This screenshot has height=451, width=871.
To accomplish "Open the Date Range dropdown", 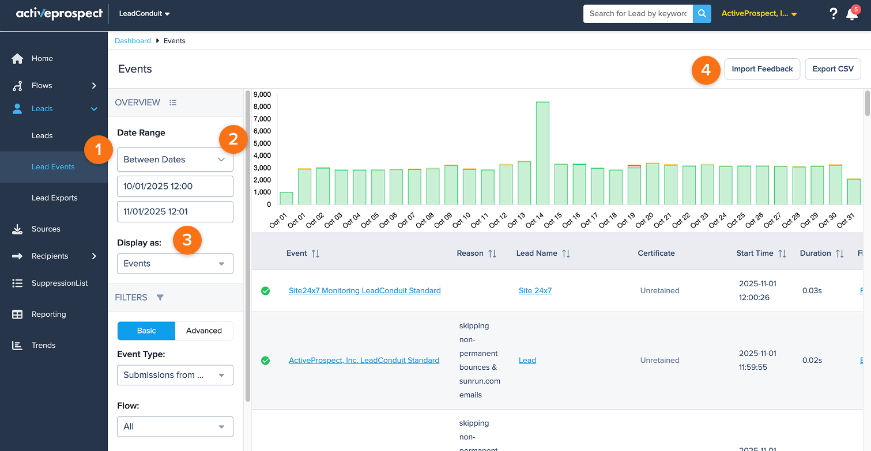I will (175, 160).
